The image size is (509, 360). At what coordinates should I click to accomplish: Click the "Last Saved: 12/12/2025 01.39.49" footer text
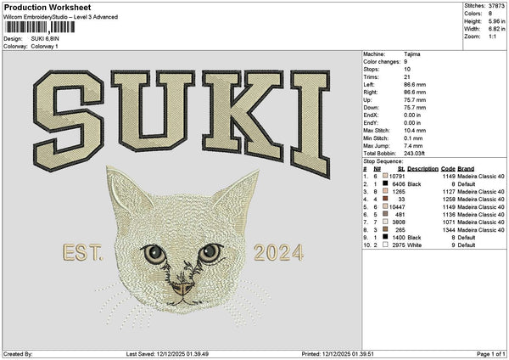pyautogui.click(x=167, y=354)
